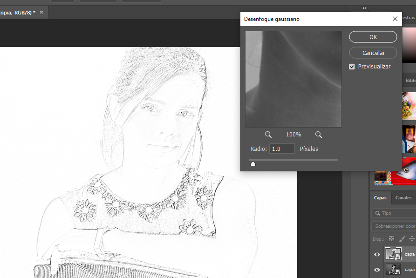Screen dimensions: 416x278
Task: Hide the bottom capa layer
Action: tap(376, 270)
